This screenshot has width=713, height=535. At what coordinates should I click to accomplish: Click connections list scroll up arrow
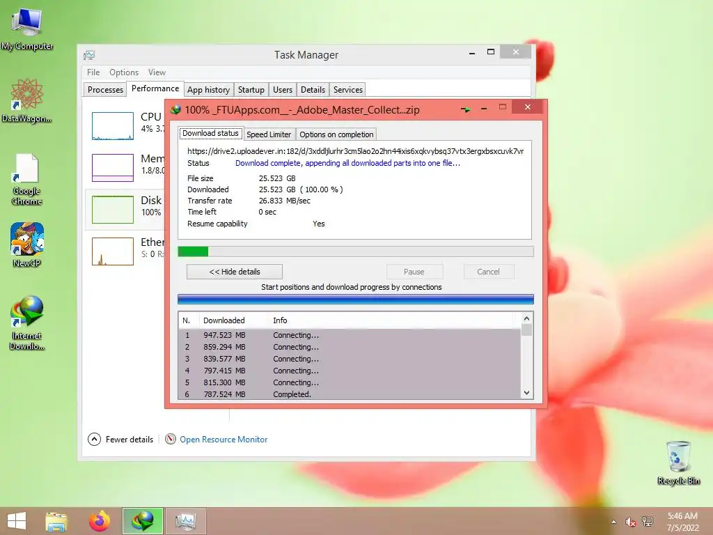pyautogui.click(x=526, y=318)
